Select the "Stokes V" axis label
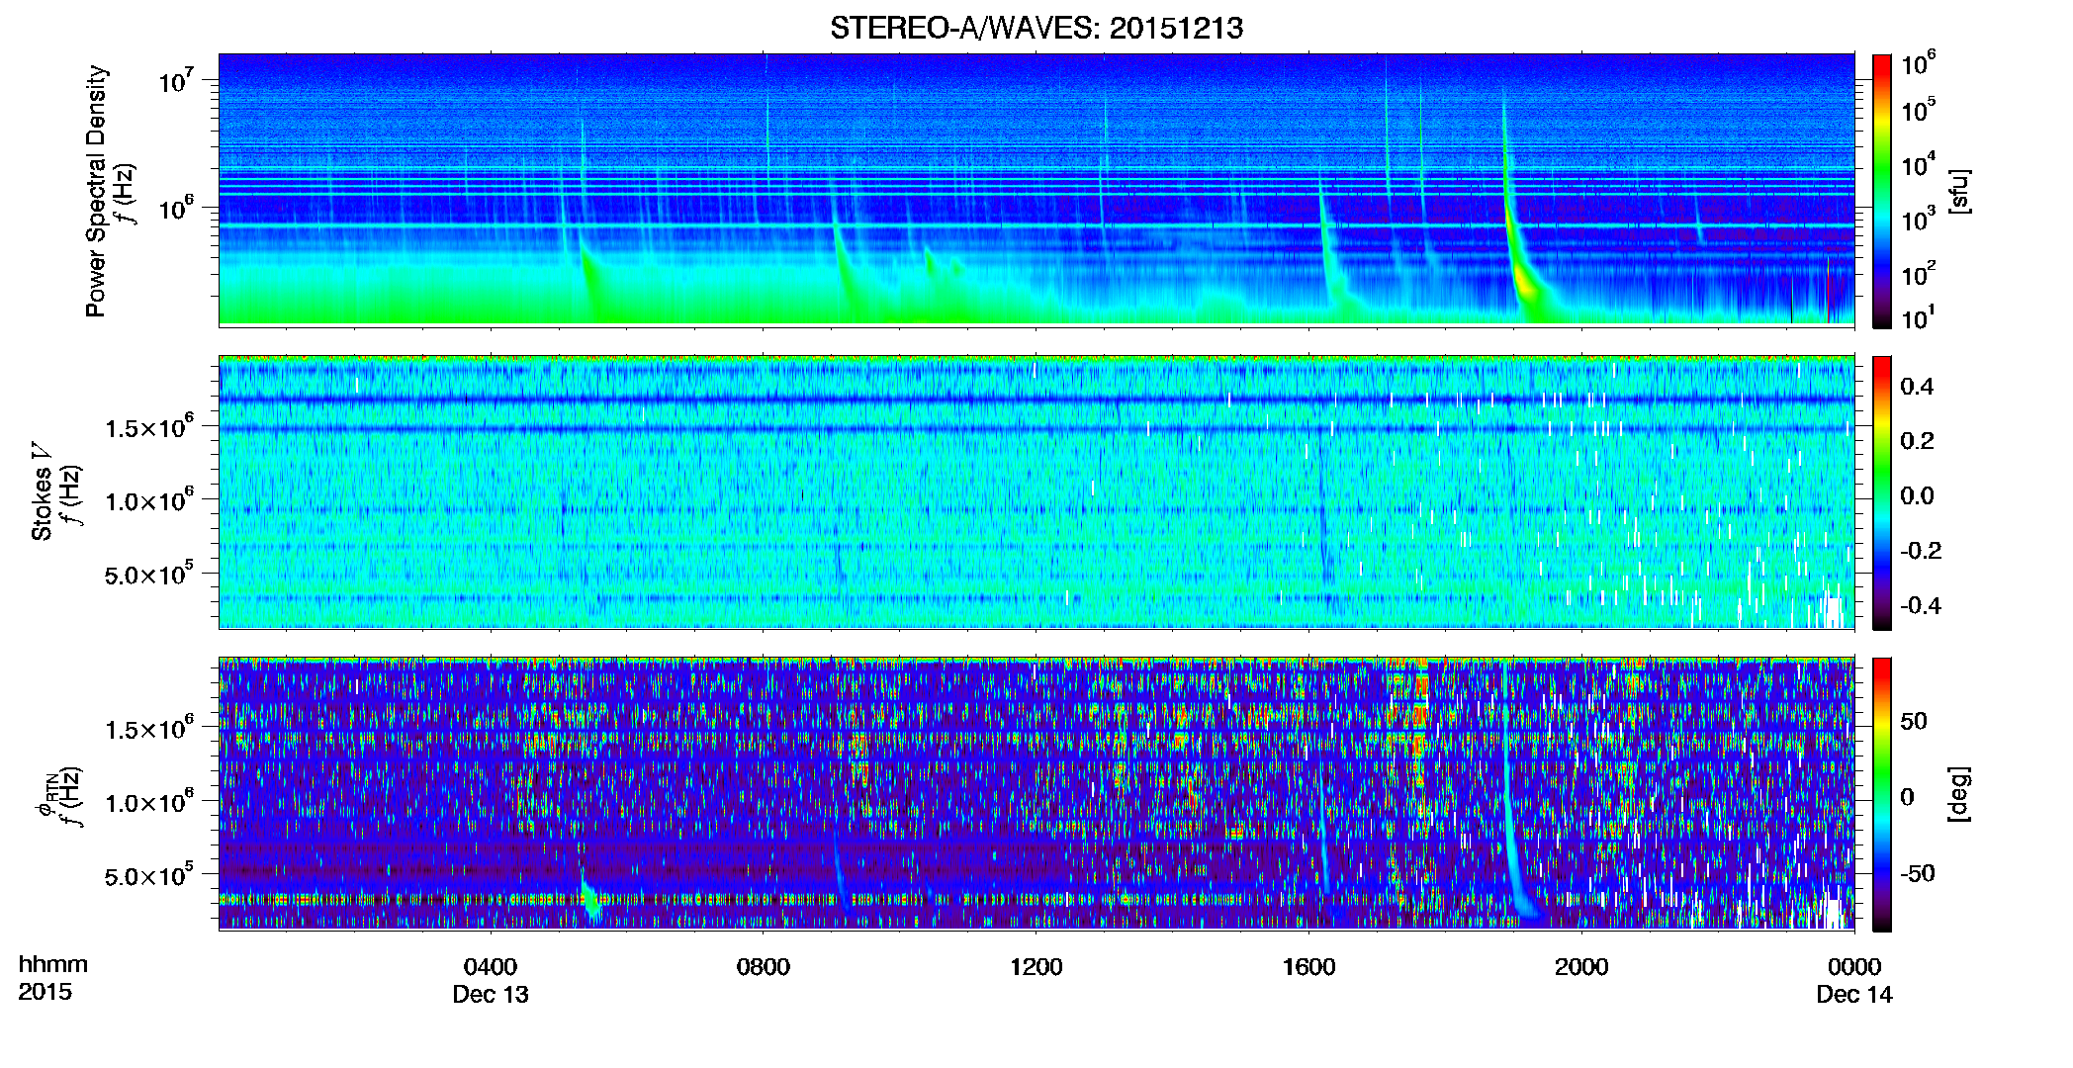Viewport: 2073px width, 1068px height. point(42,491)
